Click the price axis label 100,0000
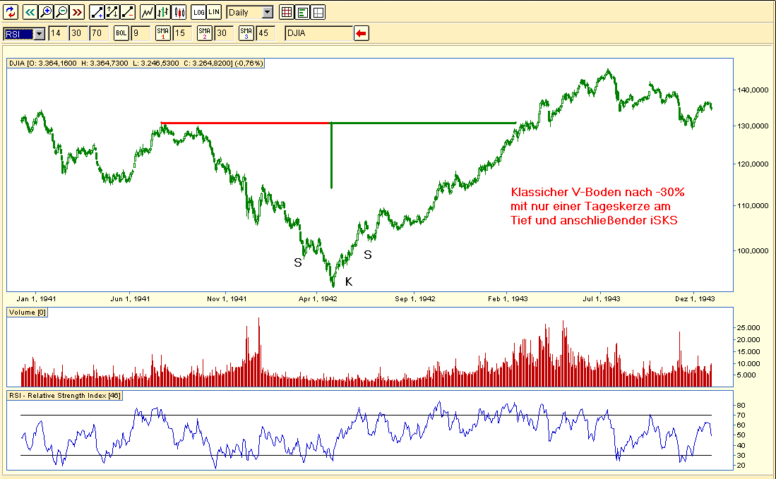Screen dimensions: 776x479 (753, 250)
